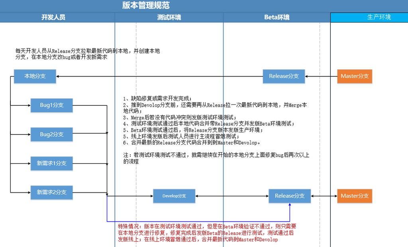Click the text beginning 每天开发人员从Release分支

(87, 54)
